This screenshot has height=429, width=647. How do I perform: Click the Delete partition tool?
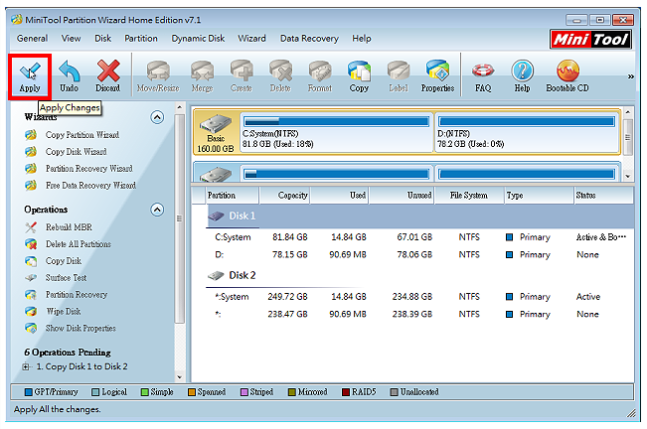pyautogui.click(x=280, y=76)
